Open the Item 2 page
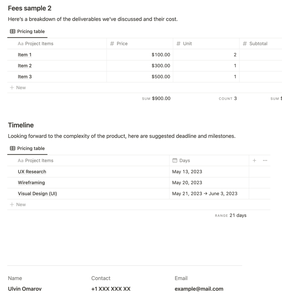 pyautogui.click(x=25, y=66)
